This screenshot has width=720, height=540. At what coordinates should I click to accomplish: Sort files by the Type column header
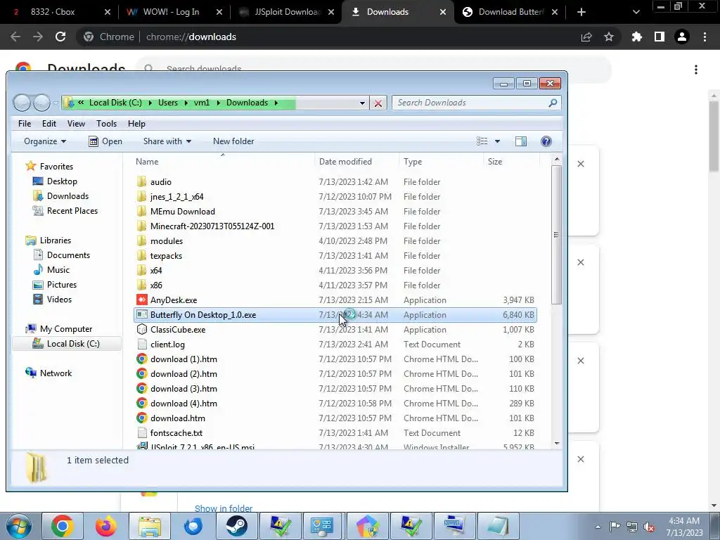pos(441,162)
